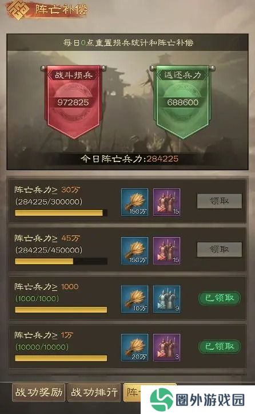Tap purple soldier icon in 45万 row
The image size is (255, 414).
click(166, 251)
